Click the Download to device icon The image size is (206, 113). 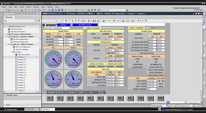pyautogui.click(x=53, y=10)
